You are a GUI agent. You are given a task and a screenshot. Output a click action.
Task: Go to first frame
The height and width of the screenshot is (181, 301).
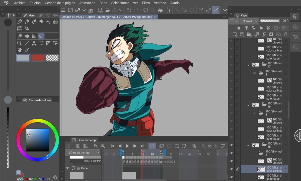pyautogui.click(x=113, y=146)
